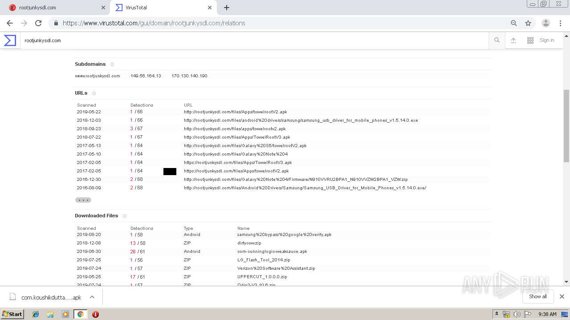Close the VirusTotal tab
Screen dimensions: 570x320
[x=210, y=8]
